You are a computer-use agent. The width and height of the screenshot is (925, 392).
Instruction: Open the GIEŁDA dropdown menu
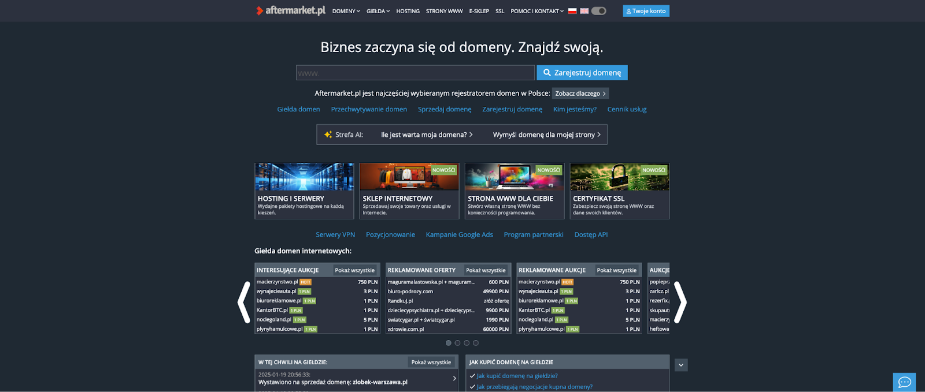point(378,11)
